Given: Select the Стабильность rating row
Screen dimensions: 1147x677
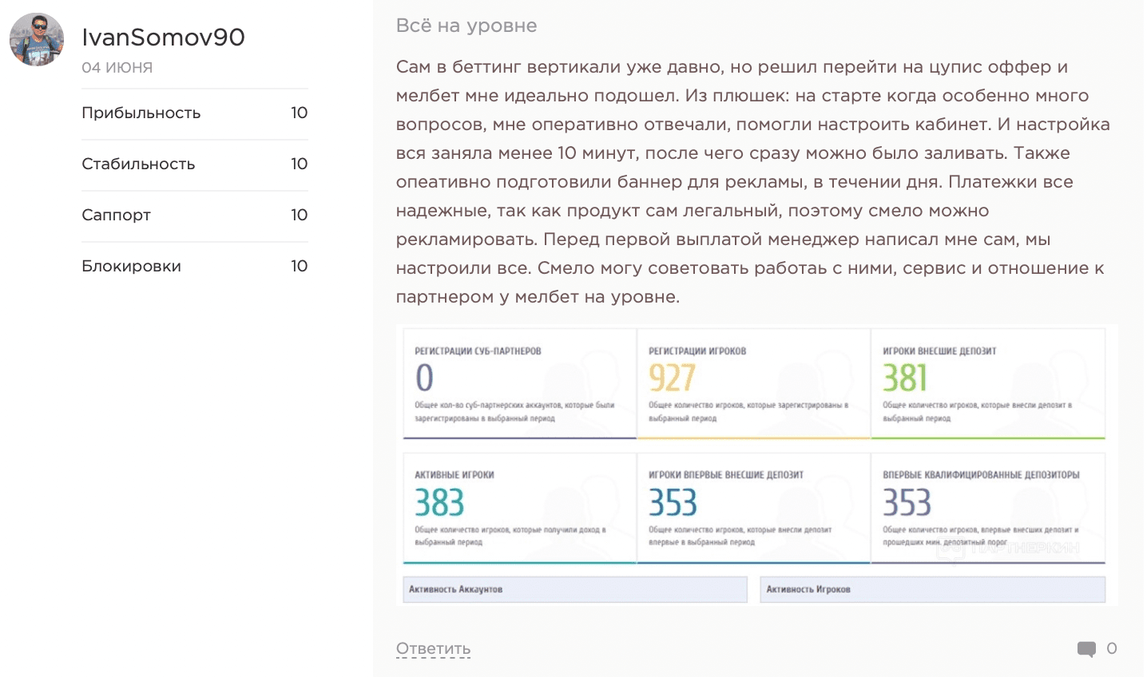Looking at the screenshot, I should (195, 164).
